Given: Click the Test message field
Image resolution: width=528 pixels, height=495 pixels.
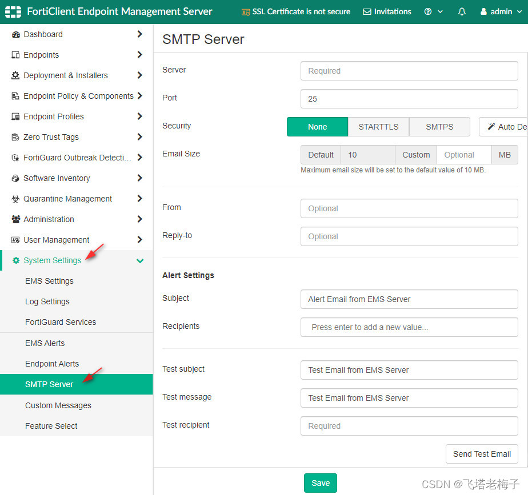Looking at the screenshot, I should [x=409, y=398].
